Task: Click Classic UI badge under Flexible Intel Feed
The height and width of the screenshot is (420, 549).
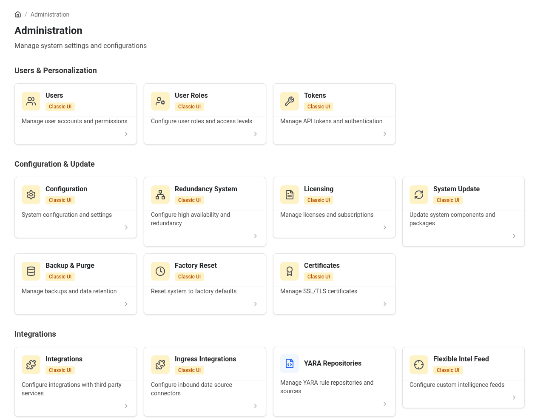Action: coord(448,370)
